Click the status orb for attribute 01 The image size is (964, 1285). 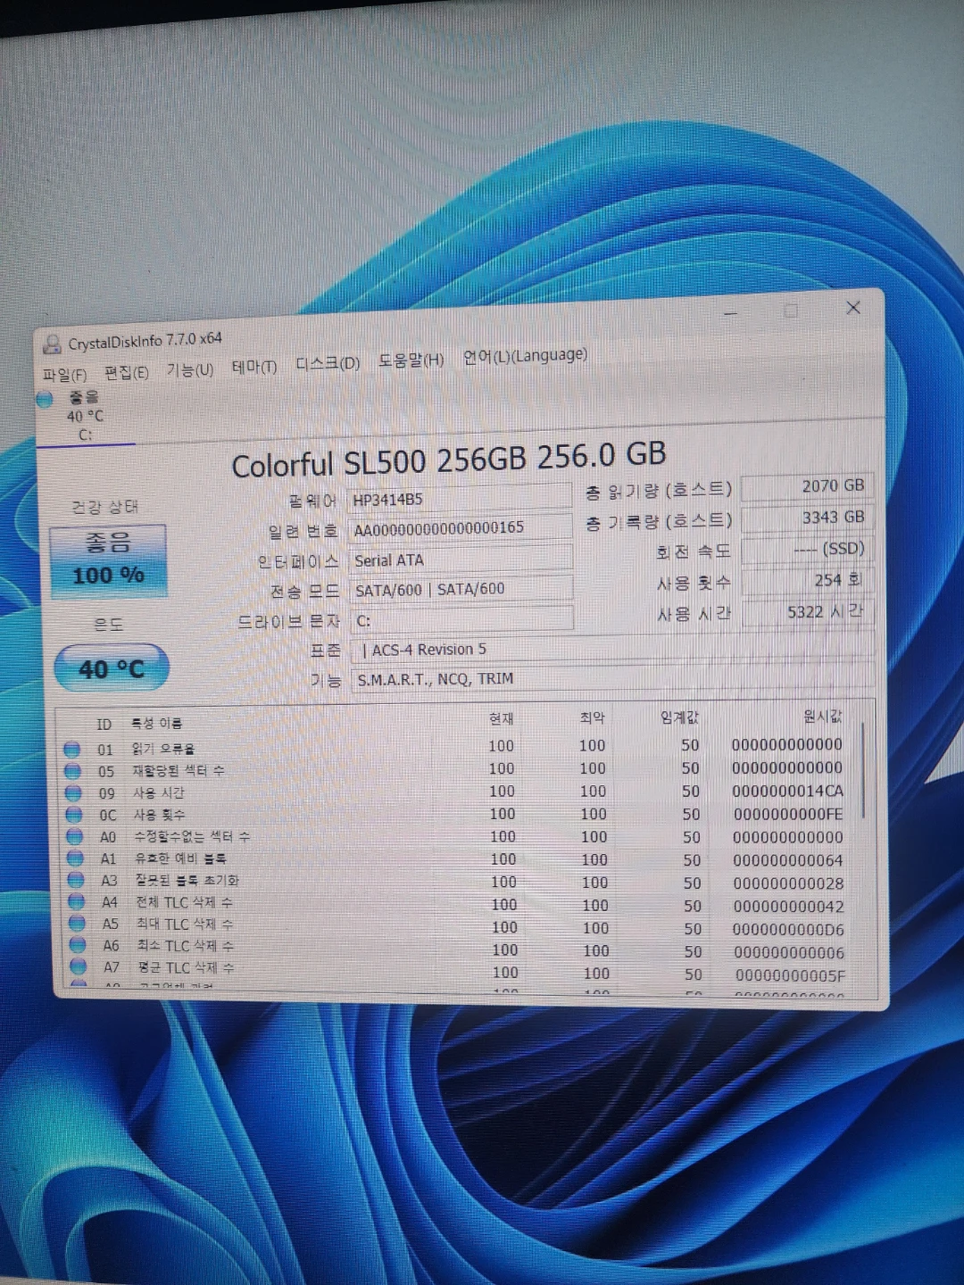pyautogui.click(x=72, y=749)
